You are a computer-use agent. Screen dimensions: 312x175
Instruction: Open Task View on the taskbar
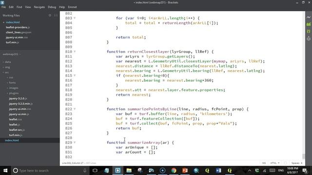click(x=95, y=171)
